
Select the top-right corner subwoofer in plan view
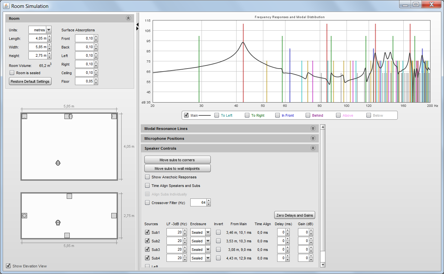(x=114, y=116)
